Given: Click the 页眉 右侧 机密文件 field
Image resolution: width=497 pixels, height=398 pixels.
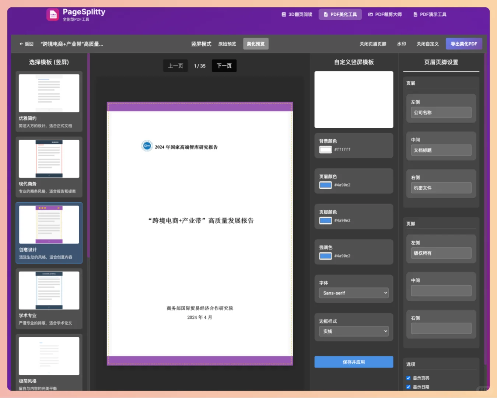Looking at the screenshot, I should 441,188.
